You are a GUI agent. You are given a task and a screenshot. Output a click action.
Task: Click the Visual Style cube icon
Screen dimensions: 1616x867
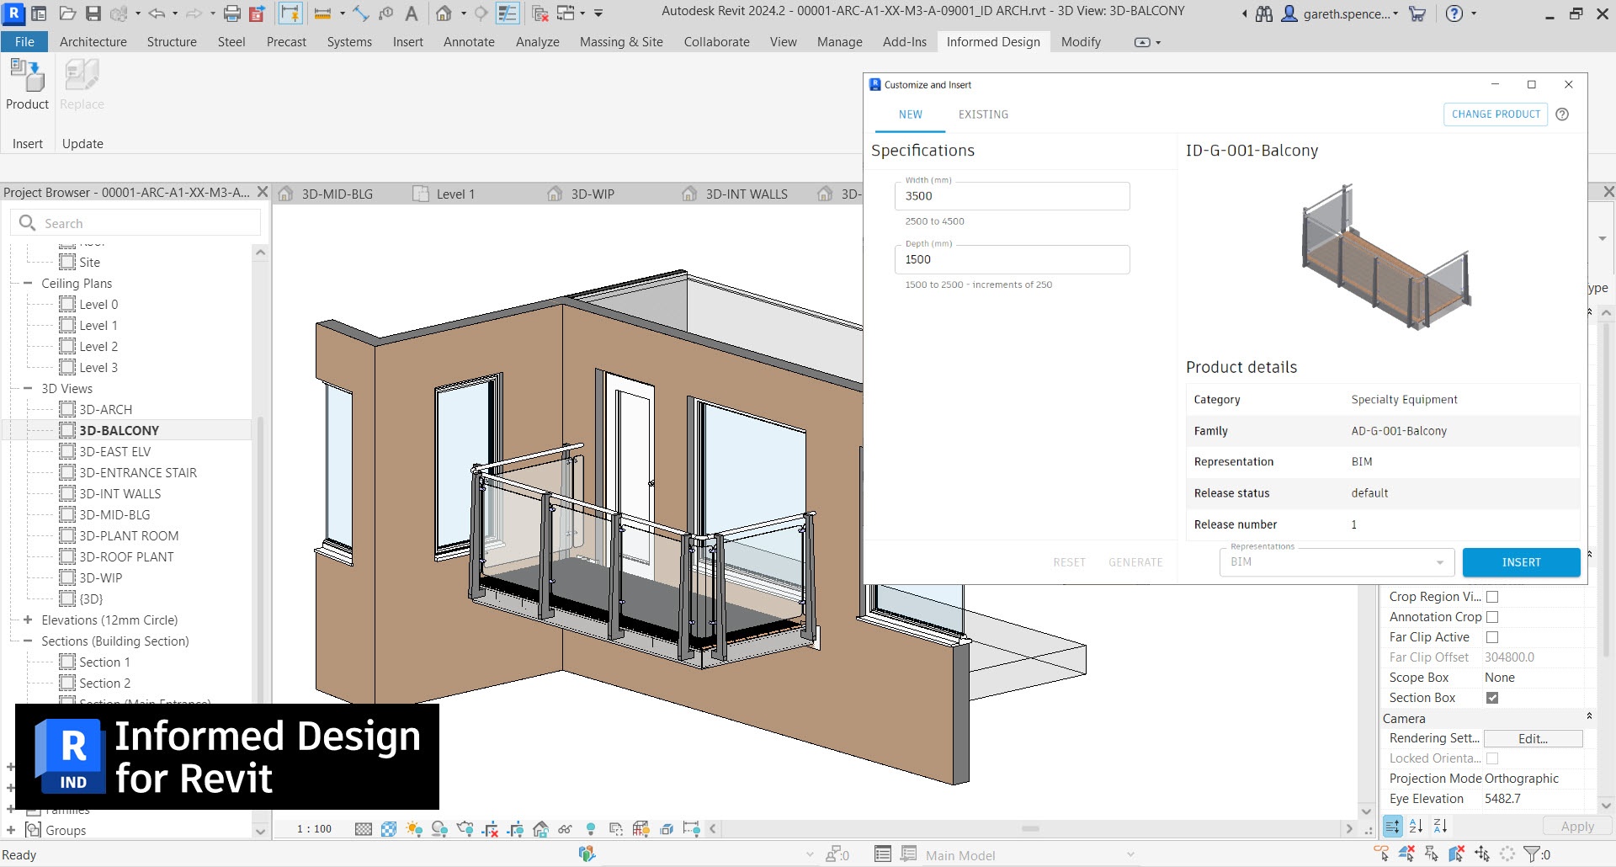tap(388, 829)
